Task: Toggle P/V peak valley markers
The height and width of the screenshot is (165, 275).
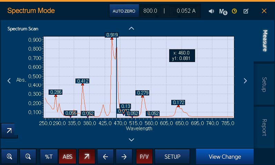Action: coord(144,157)
